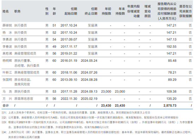Click the 是否在公司关联方获取报酬 header
194x140 pixels.
point(186,11)
